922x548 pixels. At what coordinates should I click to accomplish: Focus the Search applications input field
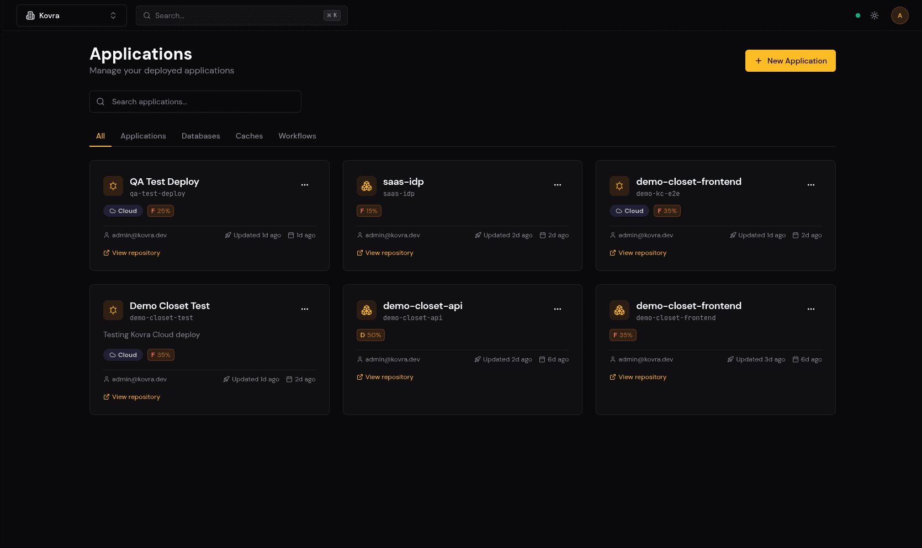click(x=195, y=102)
